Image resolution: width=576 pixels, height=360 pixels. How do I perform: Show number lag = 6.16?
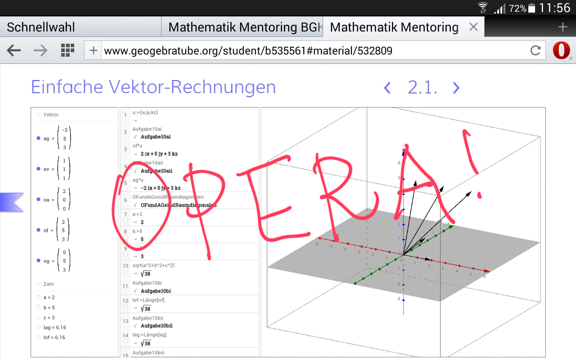pyautogui.click(x=38, y=328)
